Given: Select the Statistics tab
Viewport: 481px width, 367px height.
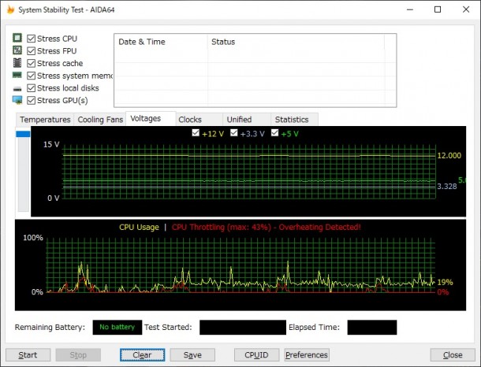Looking at the screenshot, I should click(x=292, y=120).
